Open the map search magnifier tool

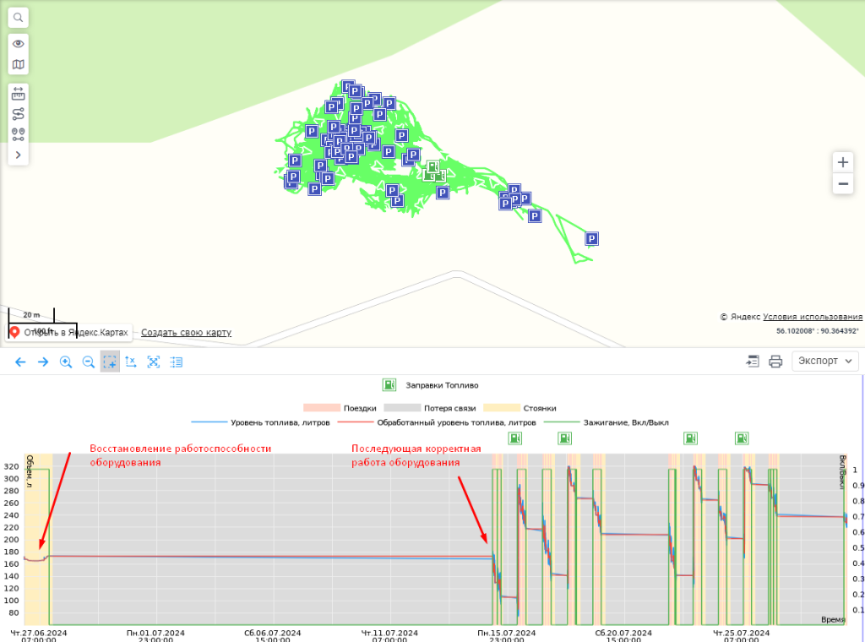click(x=19, y=18)
